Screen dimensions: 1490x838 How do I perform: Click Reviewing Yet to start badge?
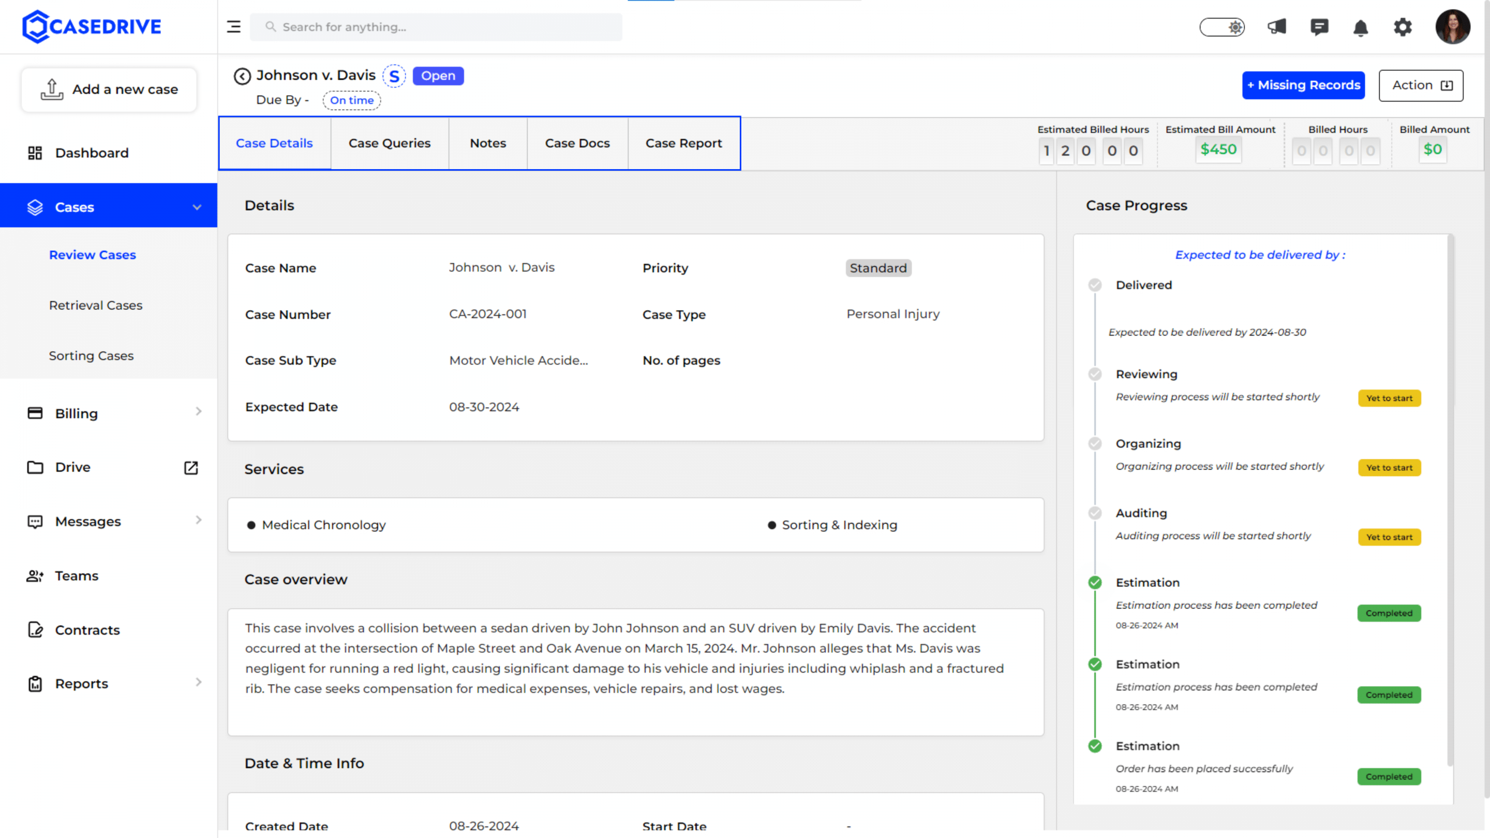pyautogui.click(x=1389, y=398)
